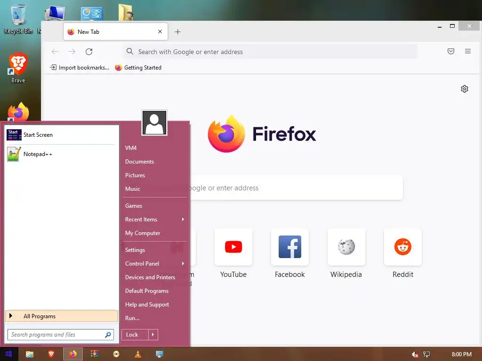Open Pictures in Start menu
This screenshot has height=361, width=482.
point(135,175)
